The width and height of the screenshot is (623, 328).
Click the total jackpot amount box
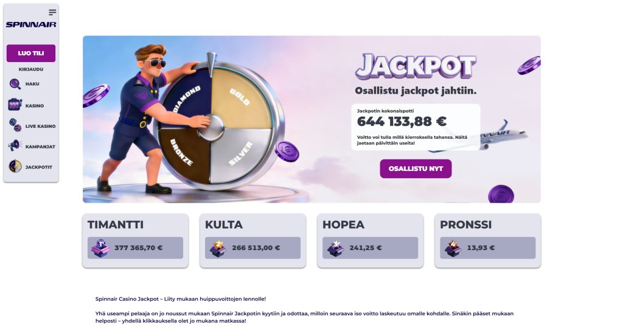[416, 127]
